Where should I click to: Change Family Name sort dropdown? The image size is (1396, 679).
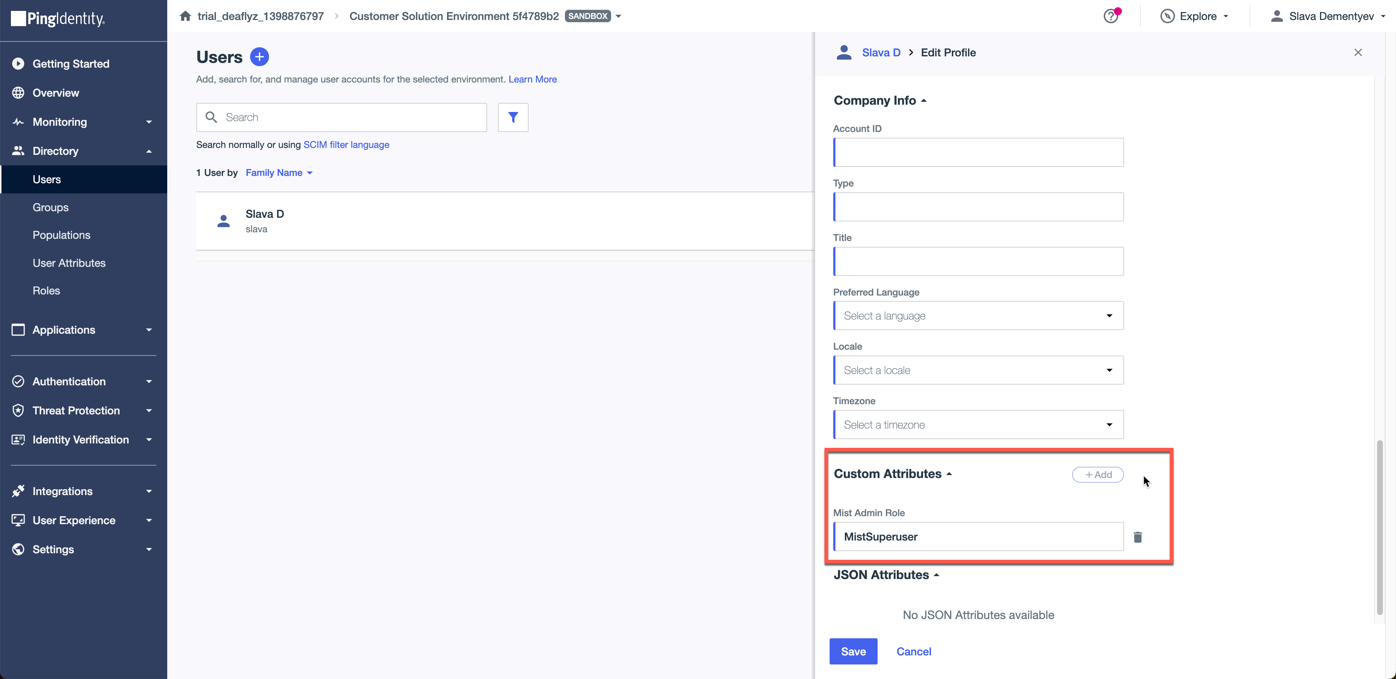coord(278,173)
